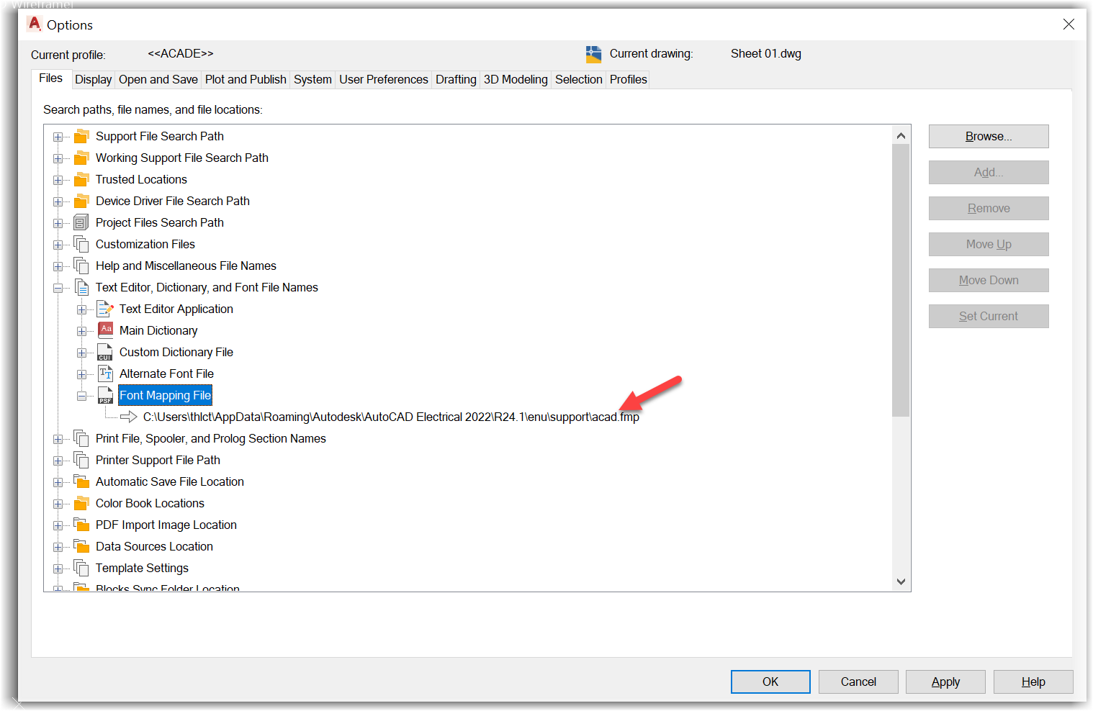Click the Working Support File Search Path folder icon

click(x=81, y=158)
